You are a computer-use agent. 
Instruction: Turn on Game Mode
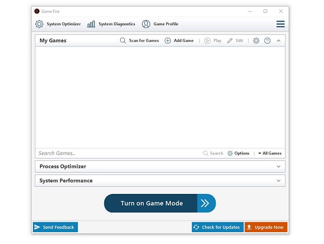(x=160, y=203)
